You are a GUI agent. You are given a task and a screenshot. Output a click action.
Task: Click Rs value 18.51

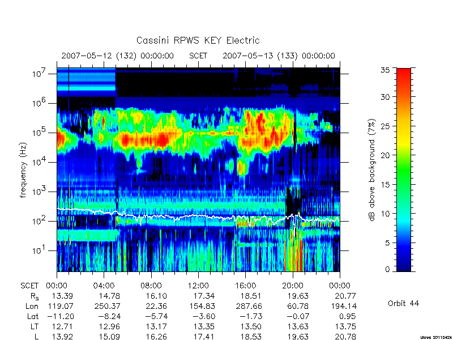[x=251, y=296]
